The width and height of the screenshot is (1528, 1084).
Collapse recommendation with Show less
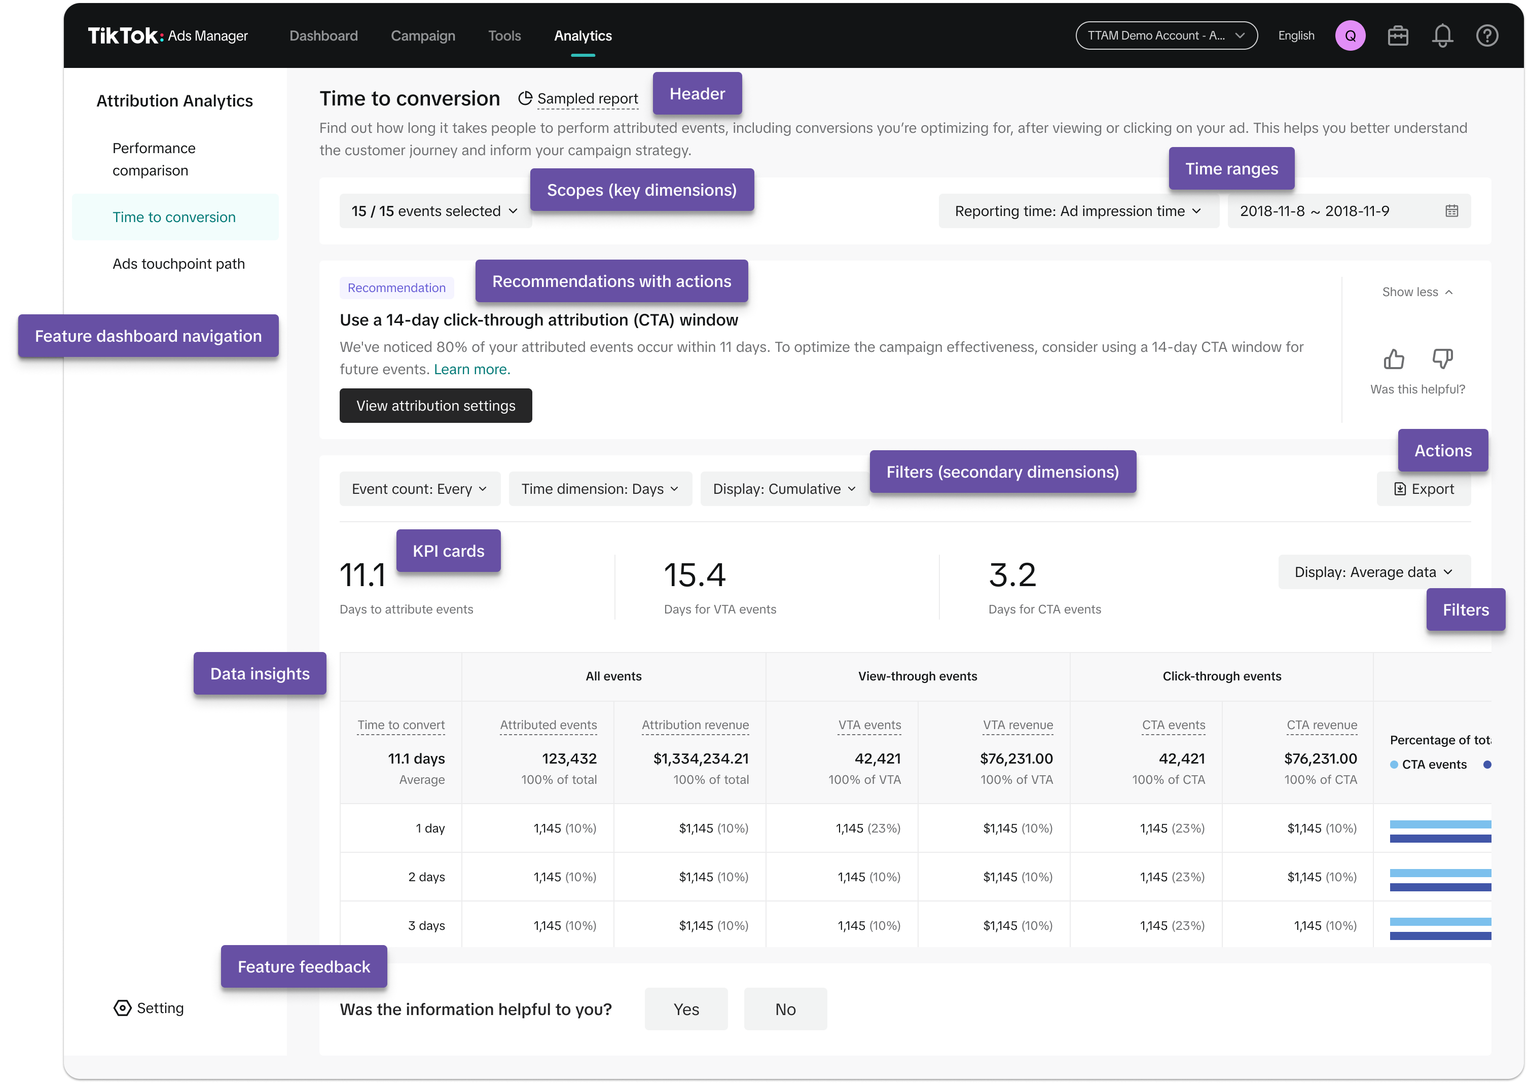click(1417, 293)
